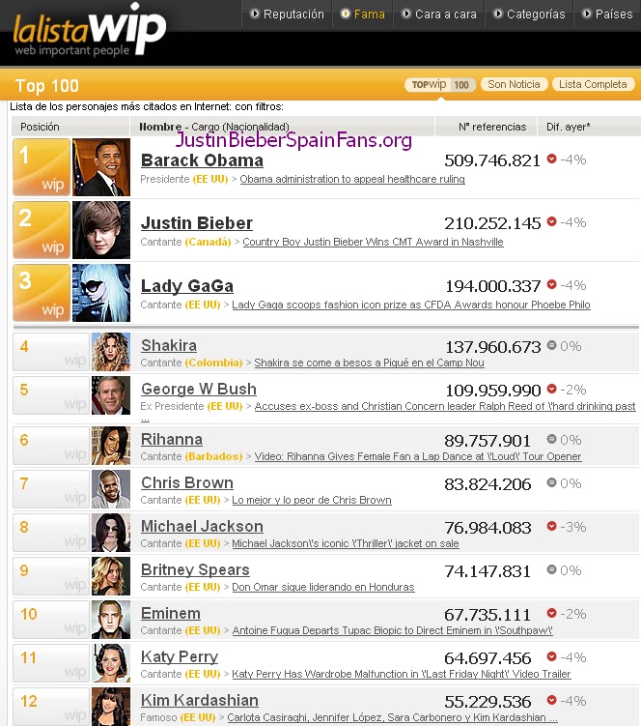Click the red decrease icon next to Eminem's -2%
The image size is (641, 726).
click(552, 613)
